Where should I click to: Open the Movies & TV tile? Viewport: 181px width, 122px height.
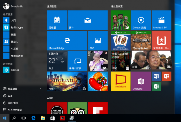pos(161,20)
